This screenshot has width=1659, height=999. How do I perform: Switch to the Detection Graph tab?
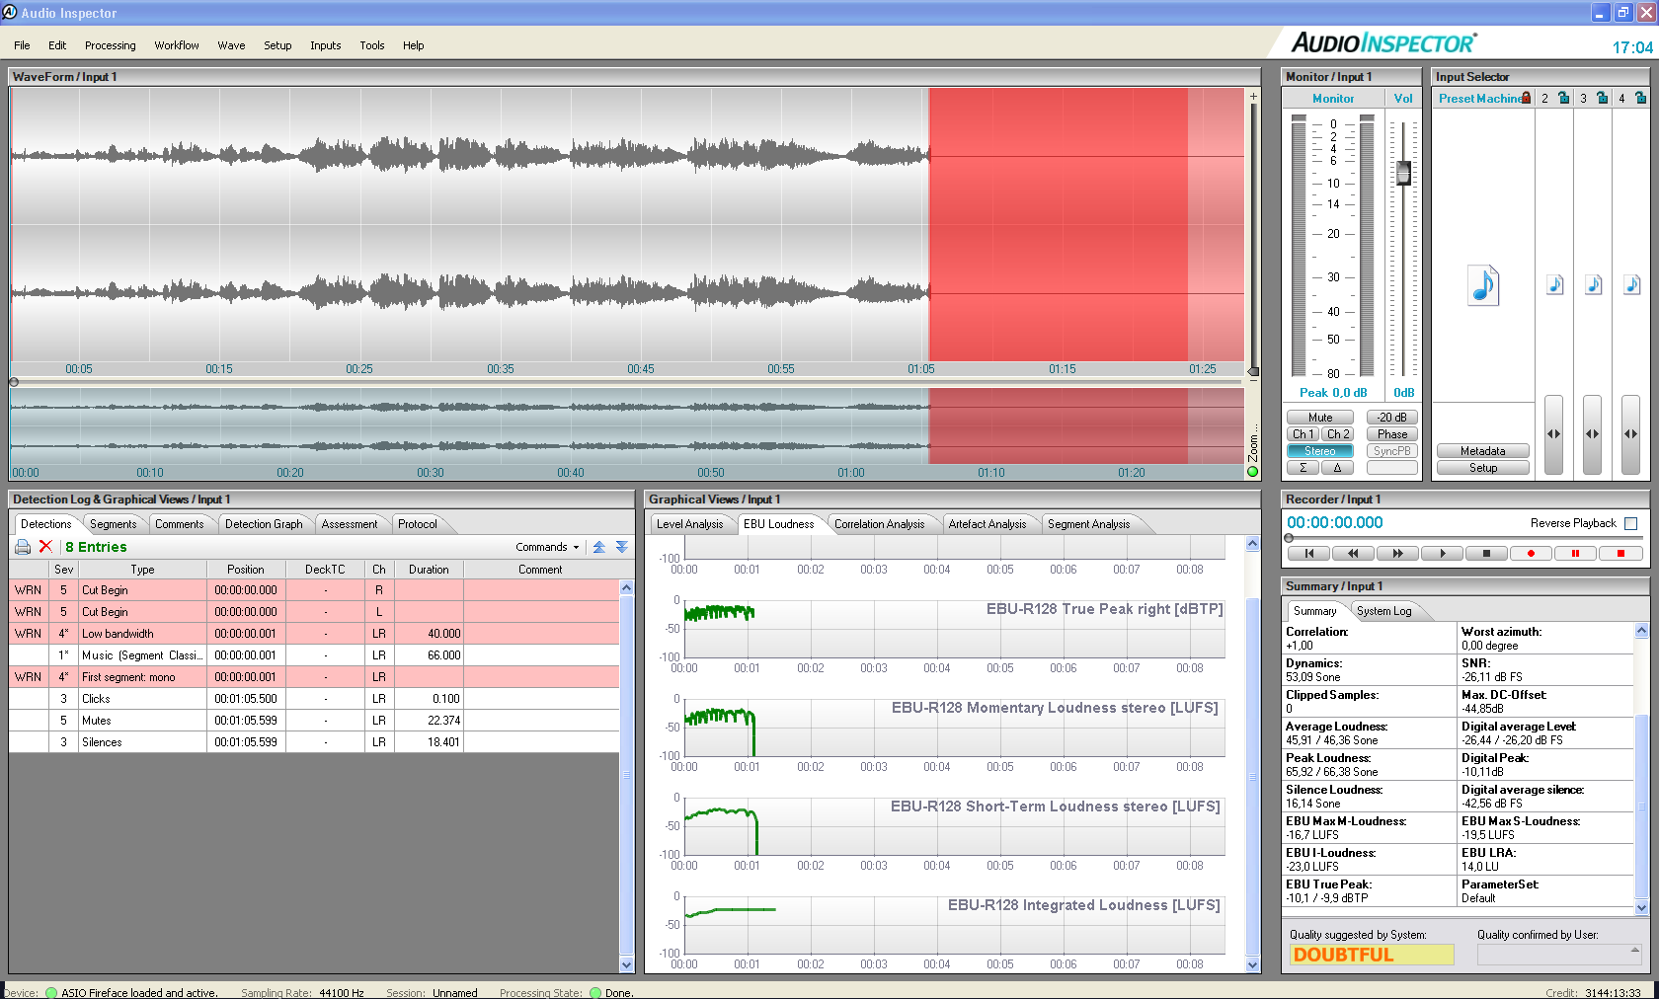click(x=264, y=524)
